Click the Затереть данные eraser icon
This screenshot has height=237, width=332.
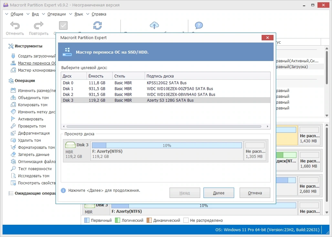(13, 154)
